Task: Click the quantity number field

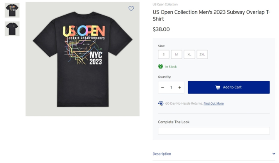Action: (x=171, y=88)
